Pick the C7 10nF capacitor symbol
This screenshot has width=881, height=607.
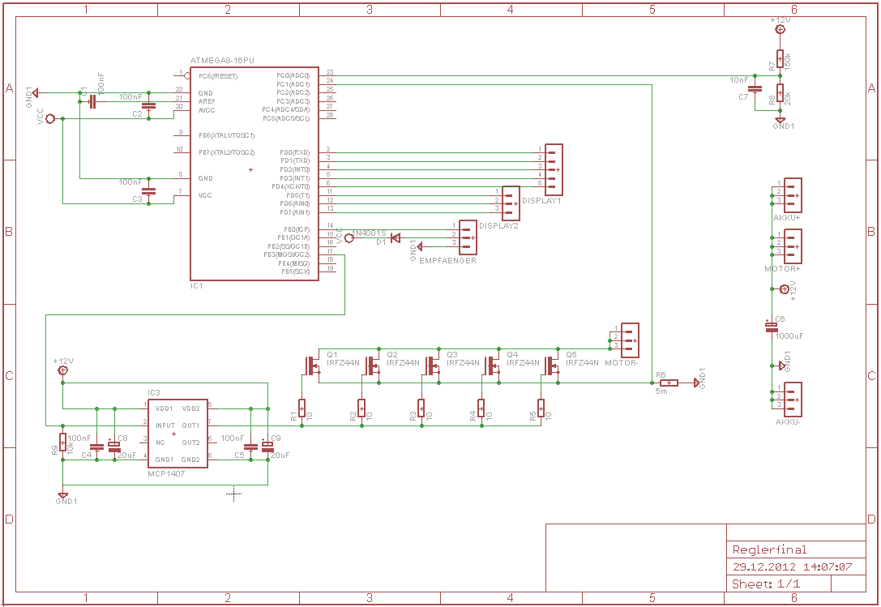pos(755,89)
